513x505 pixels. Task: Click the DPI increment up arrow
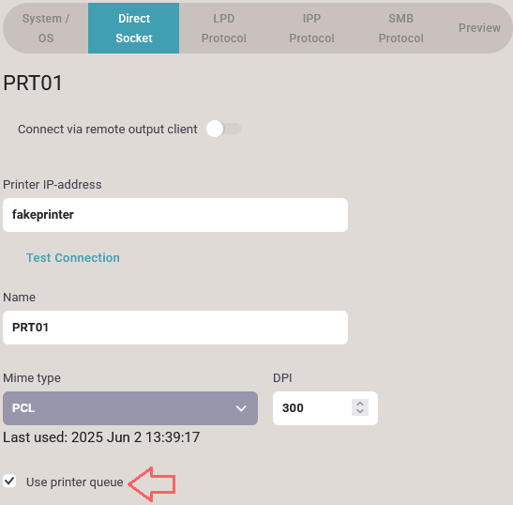(x=360, y=404)
